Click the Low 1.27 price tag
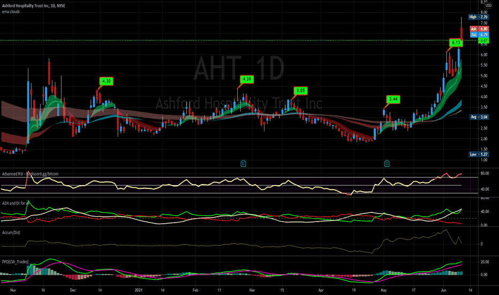Screen dimensions: 499x295 pyautogui.click(x=479, y=154)
